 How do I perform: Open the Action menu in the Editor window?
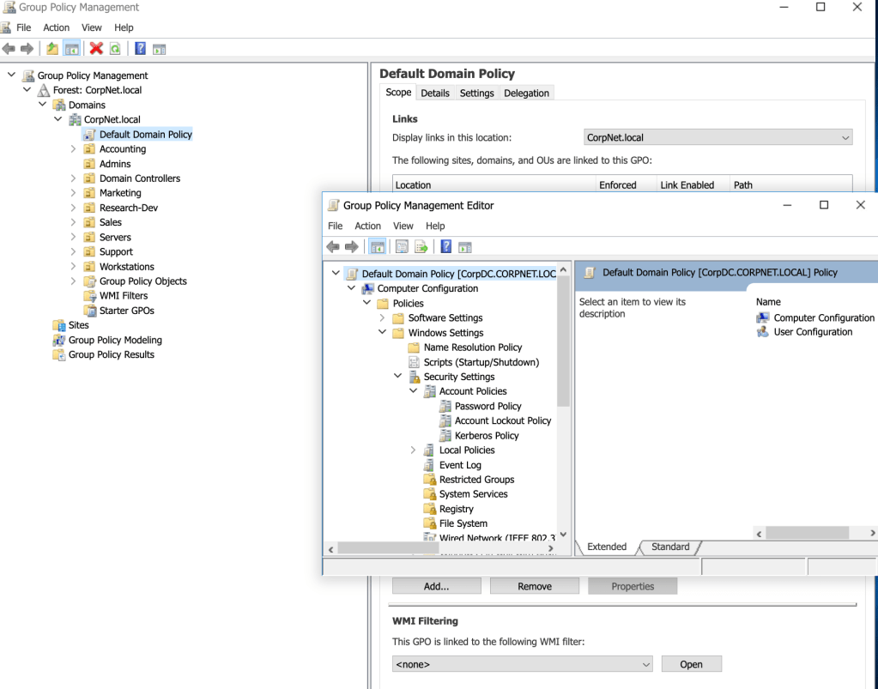[367, 226]
